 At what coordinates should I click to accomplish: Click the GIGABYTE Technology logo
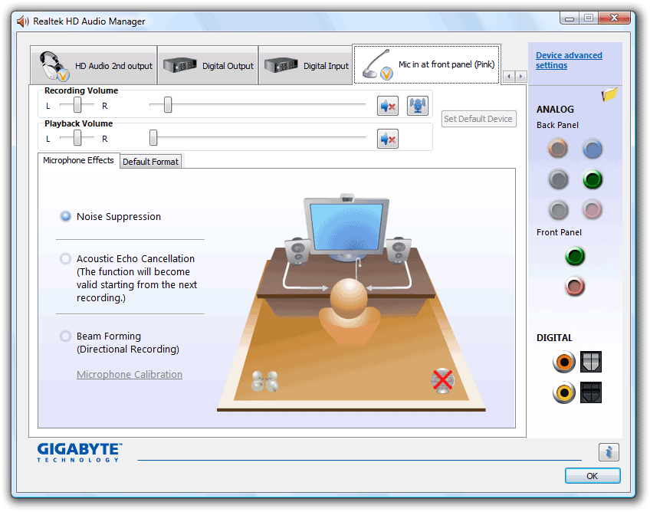tap(79, 452)
